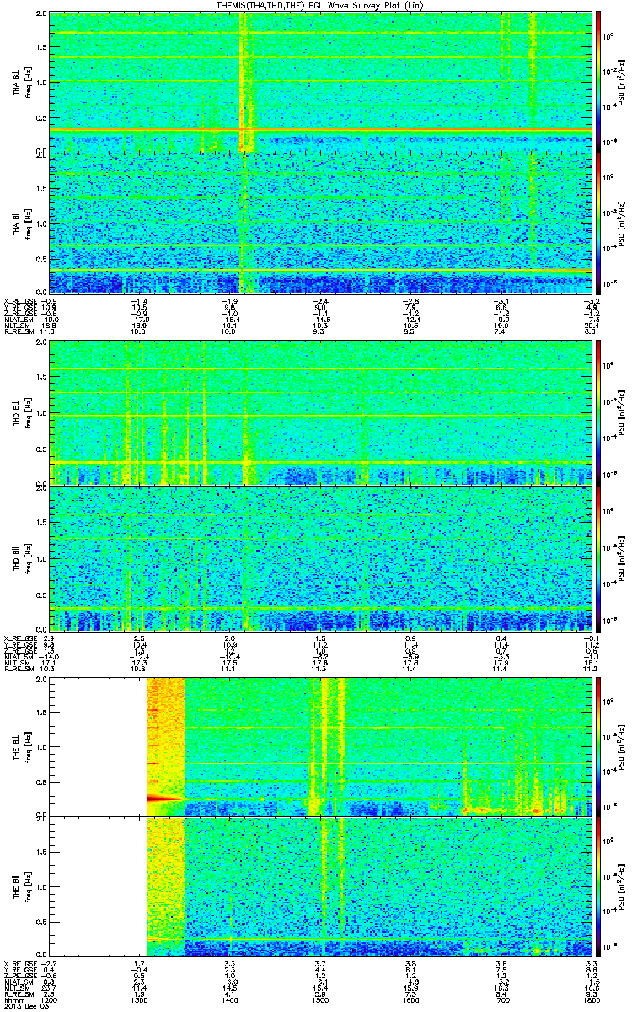Click the PSD [nT²/Hz] label of the topmost color bar

point(623,82)
